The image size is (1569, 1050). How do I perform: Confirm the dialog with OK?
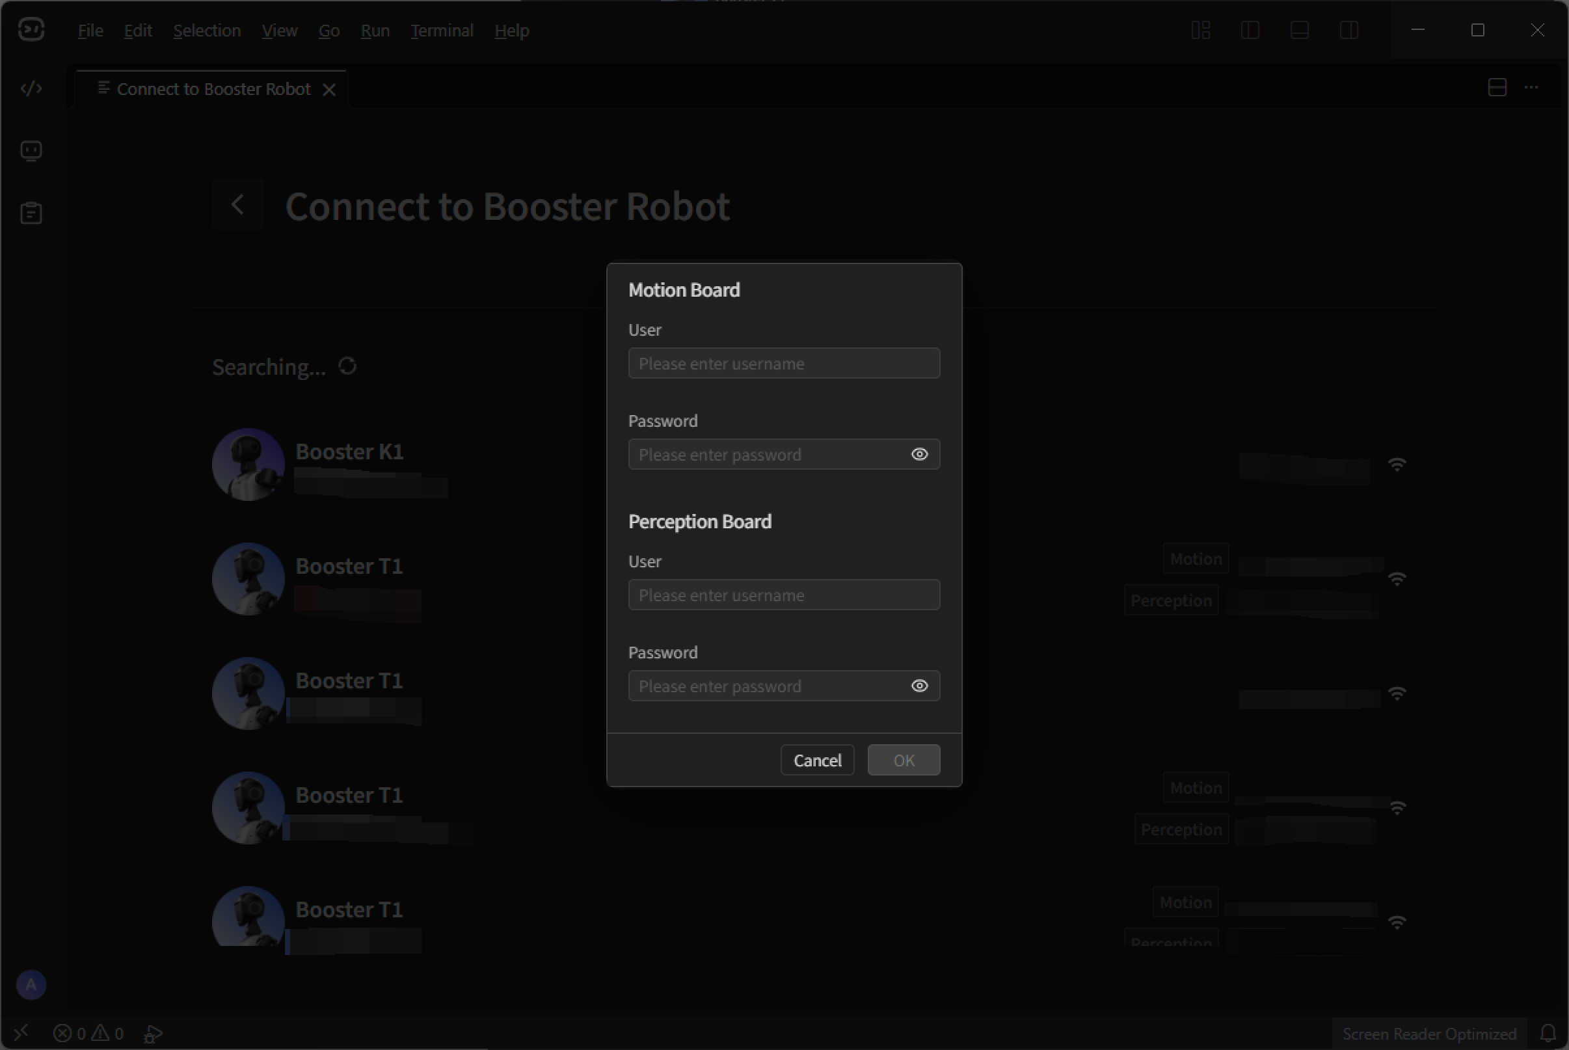[x=904, y=760]
